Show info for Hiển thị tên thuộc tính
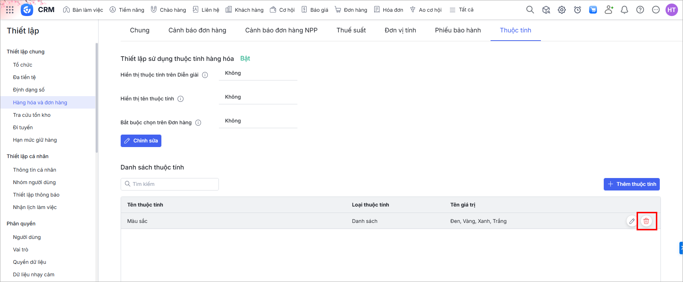This screenshot has height=282, width=683. [x=181, y=99]
